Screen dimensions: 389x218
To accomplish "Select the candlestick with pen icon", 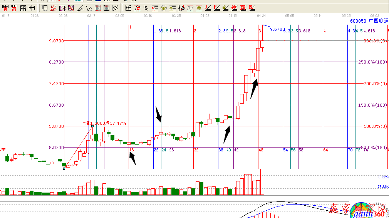I will [181, 8].
